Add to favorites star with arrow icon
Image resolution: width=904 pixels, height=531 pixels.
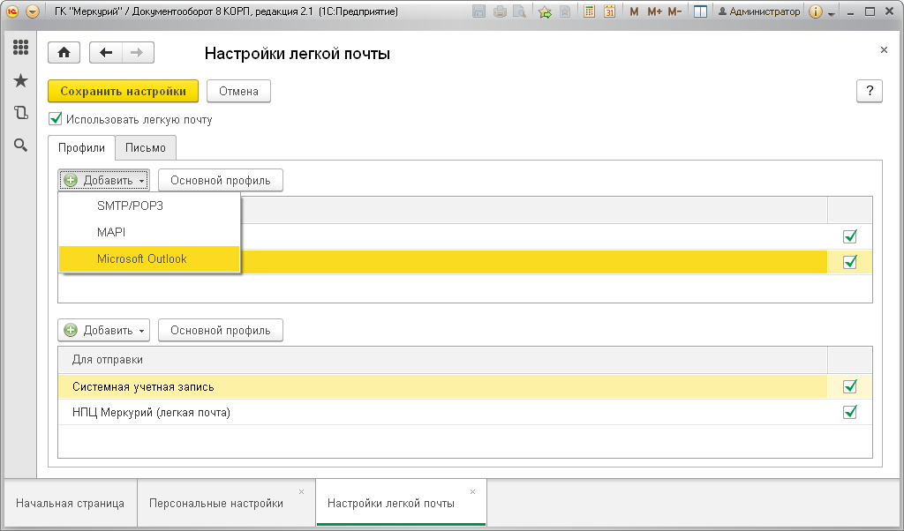tap(545, 11)
